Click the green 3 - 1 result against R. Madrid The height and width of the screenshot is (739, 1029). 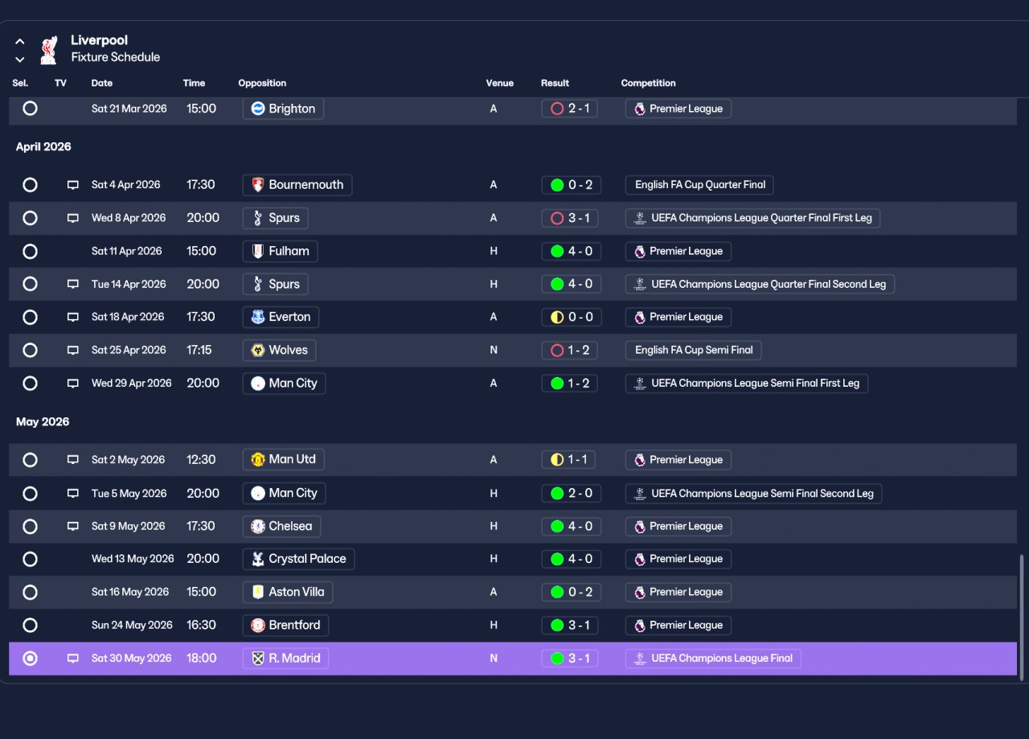(x=570, y=659)
